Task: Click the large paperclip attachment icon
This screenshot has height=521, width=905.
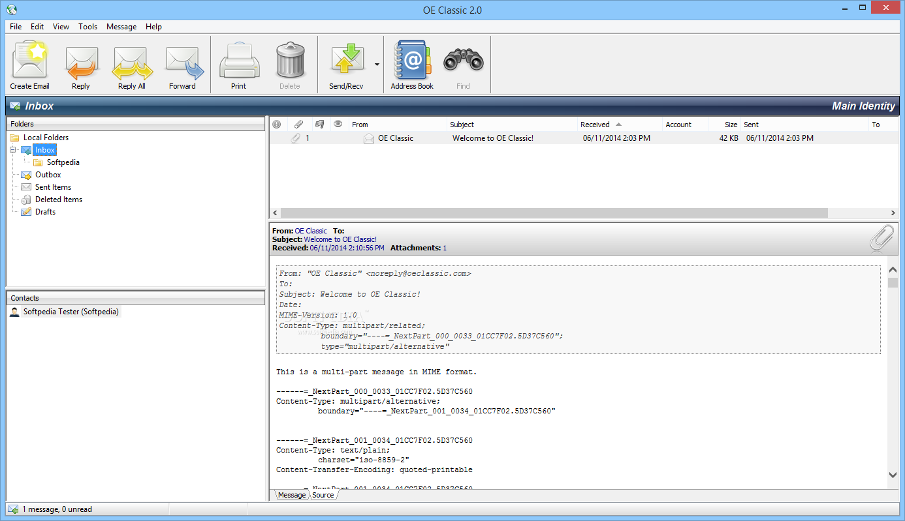Action: [x=881, y=239]
